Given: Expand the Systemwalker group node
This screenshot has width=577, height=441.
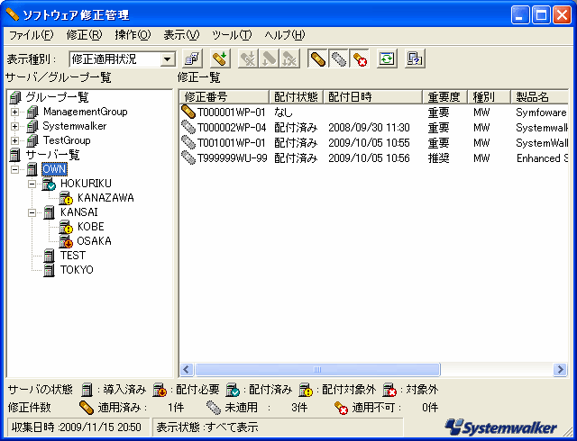Looking at the screenshot, I should 14,126.
